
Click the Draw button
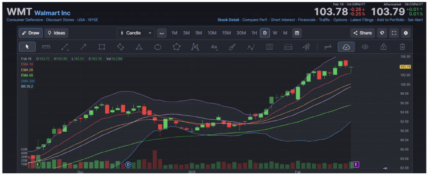[x=31, y=33]
